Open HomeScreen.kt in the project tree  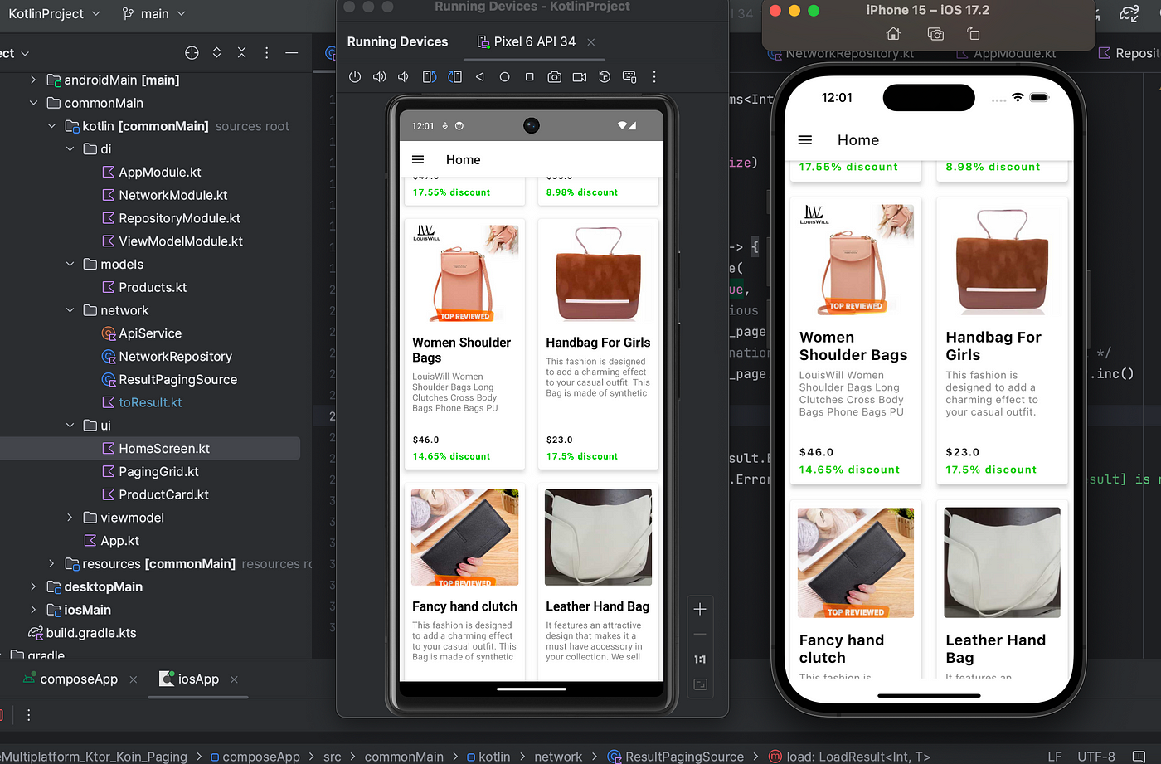tap(163, 449)
